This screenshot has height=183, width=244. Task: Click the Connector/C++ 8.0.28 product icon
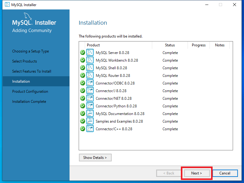pos(90,129)
